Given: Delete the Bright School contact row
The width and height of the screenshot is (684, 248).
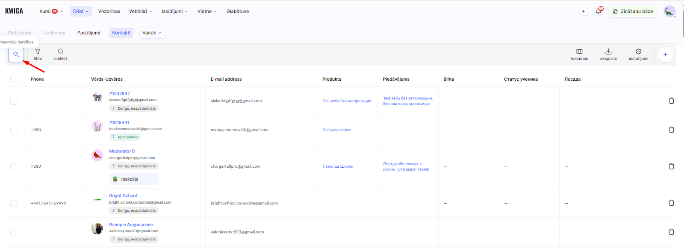Looking at the screenshot, I should coord(671,203).
